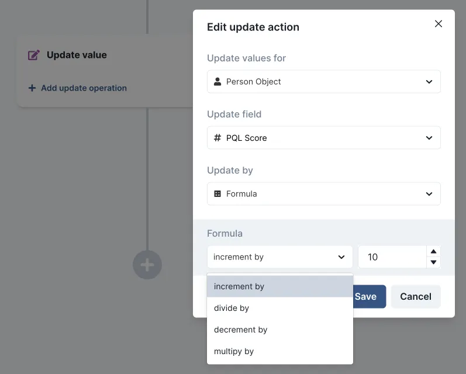Close the Edit update action dialog
Image resolution: width=466 pixels, height=374 pixels.
[439, 24]
